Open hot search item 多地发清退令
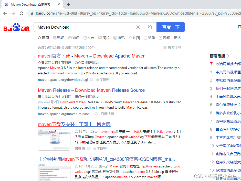241x181 pixels. tap(228, 170)
